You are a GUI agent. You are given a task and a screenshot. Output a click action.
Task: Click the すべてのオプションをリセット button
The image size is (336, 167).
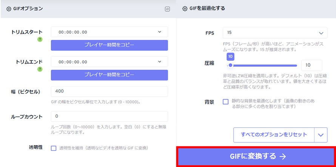(274, 135)
